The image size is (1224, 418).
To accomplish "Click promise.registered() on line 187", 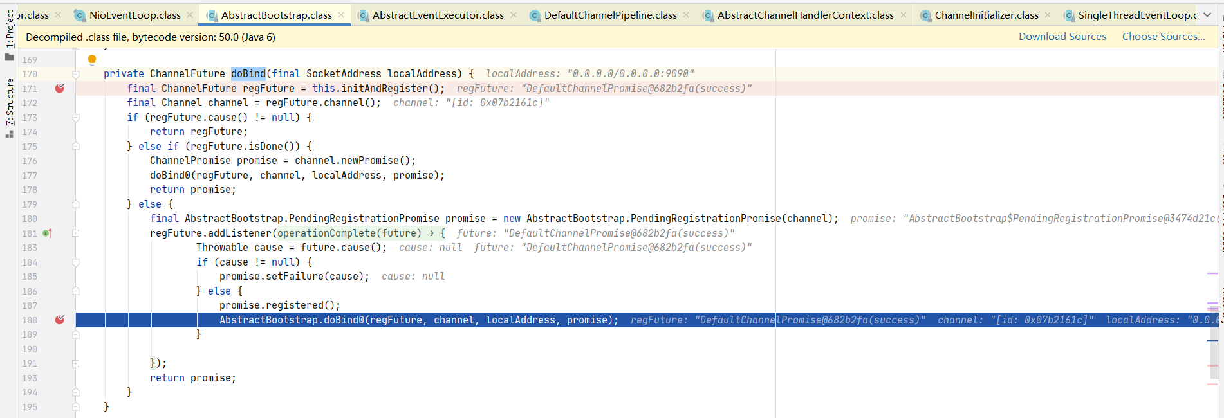I will (x=280, y=305).
